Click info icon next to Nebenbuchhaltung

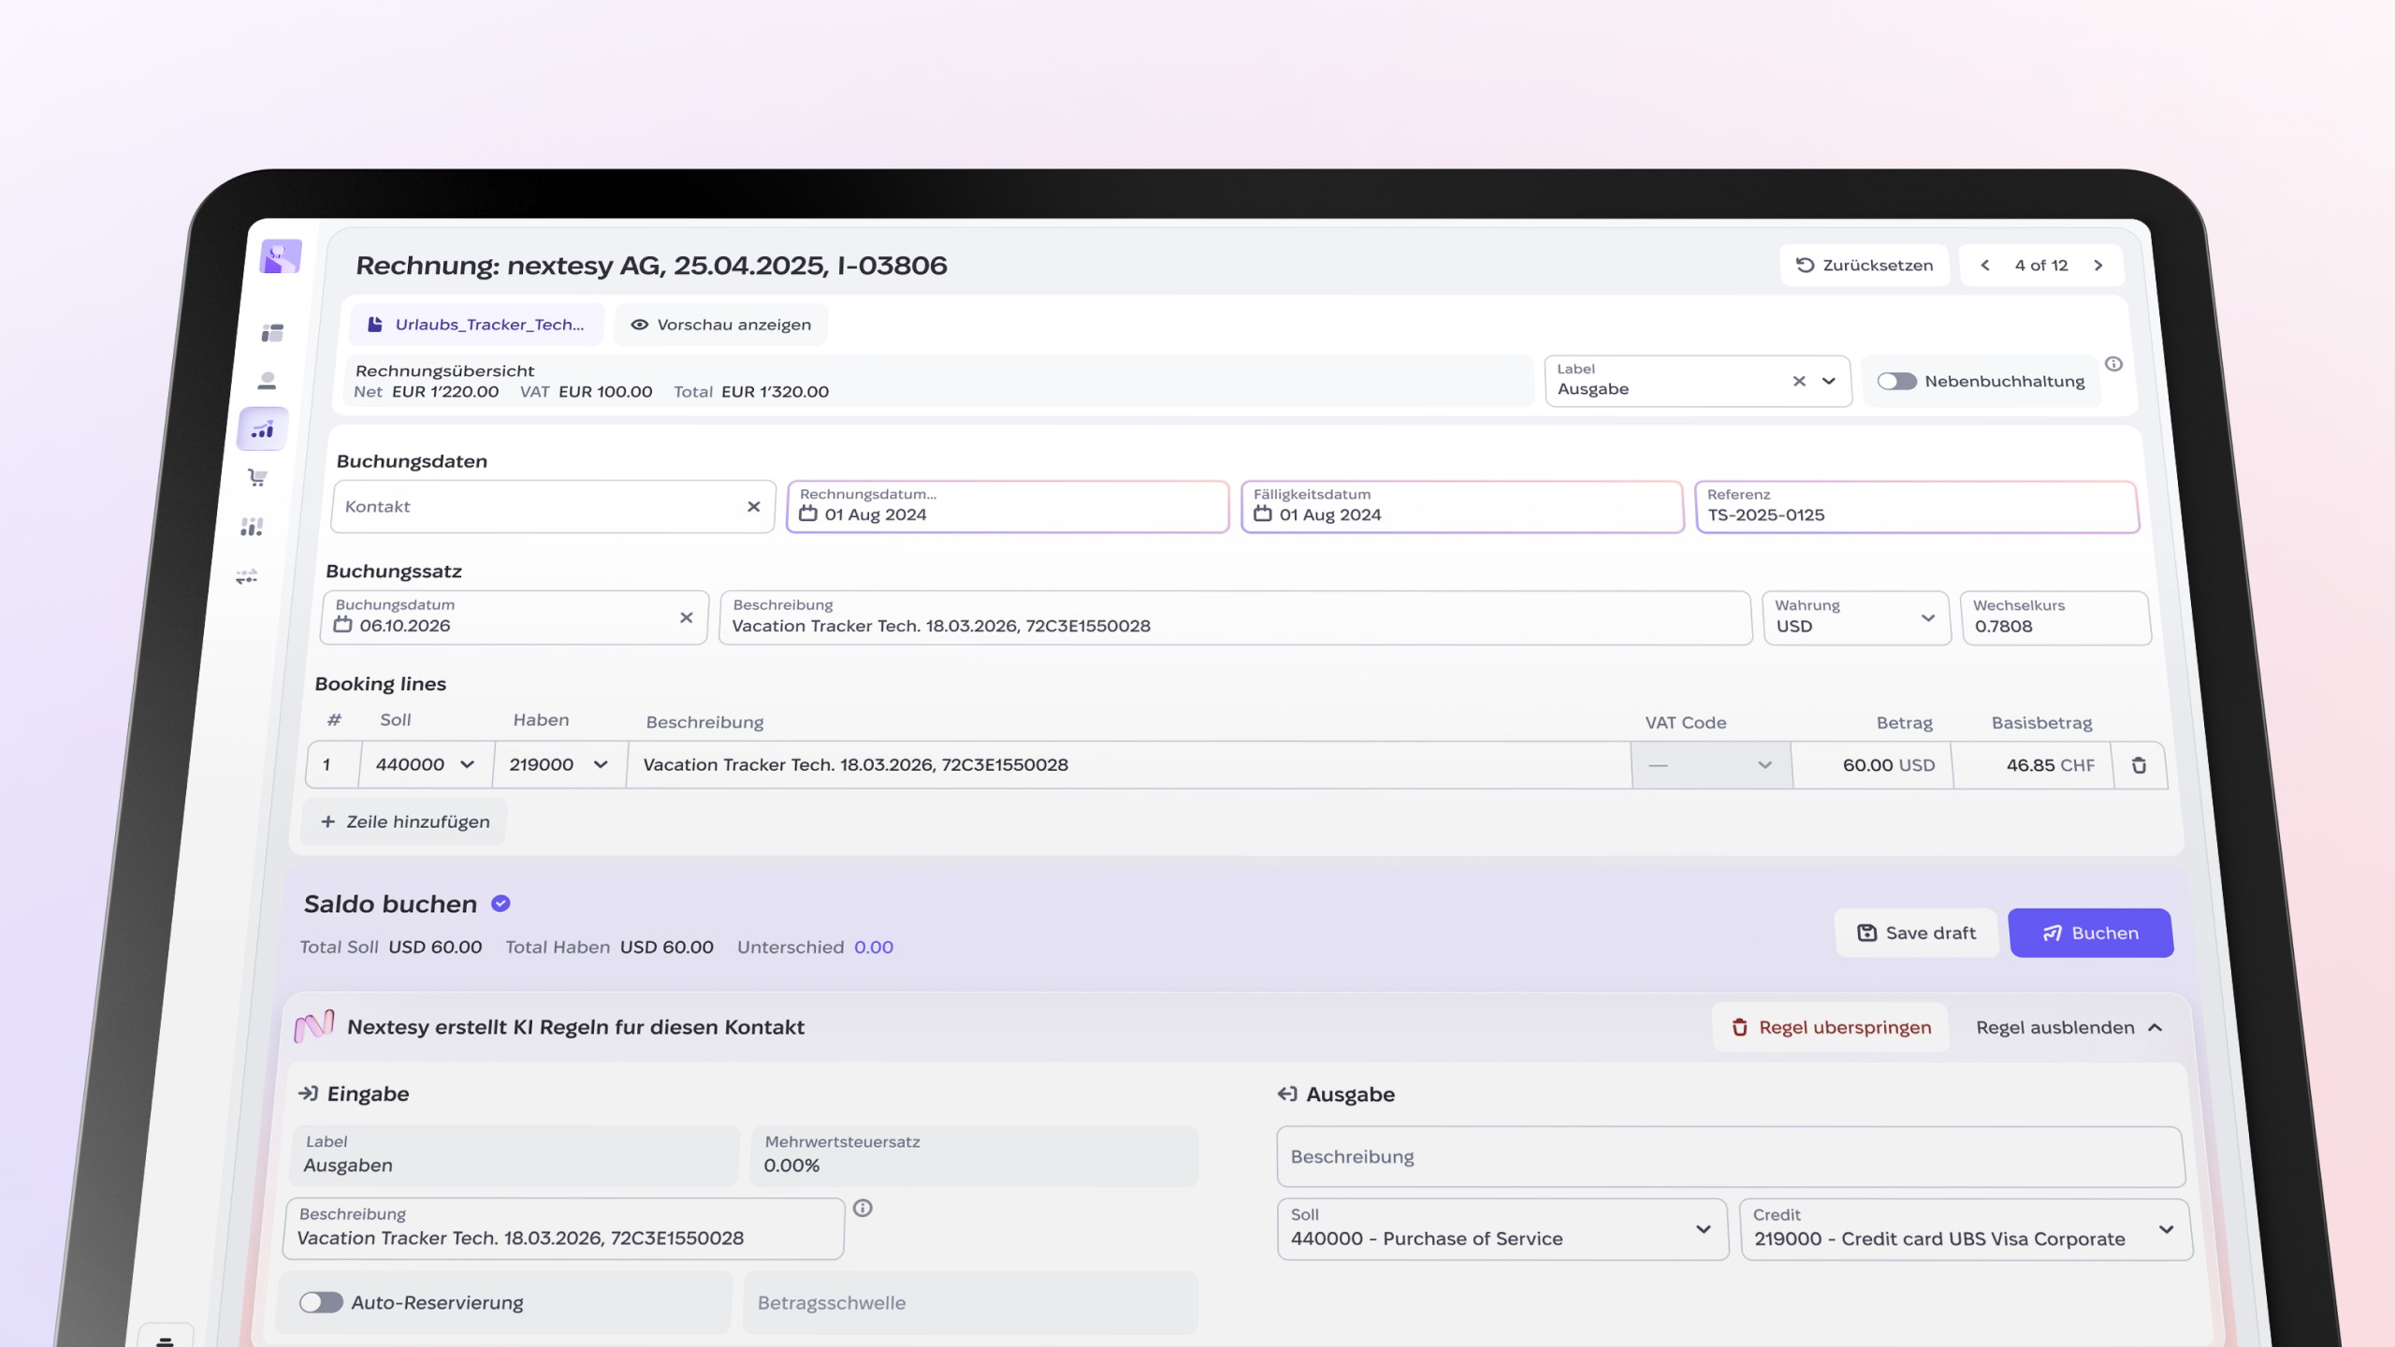[2113, 364]
